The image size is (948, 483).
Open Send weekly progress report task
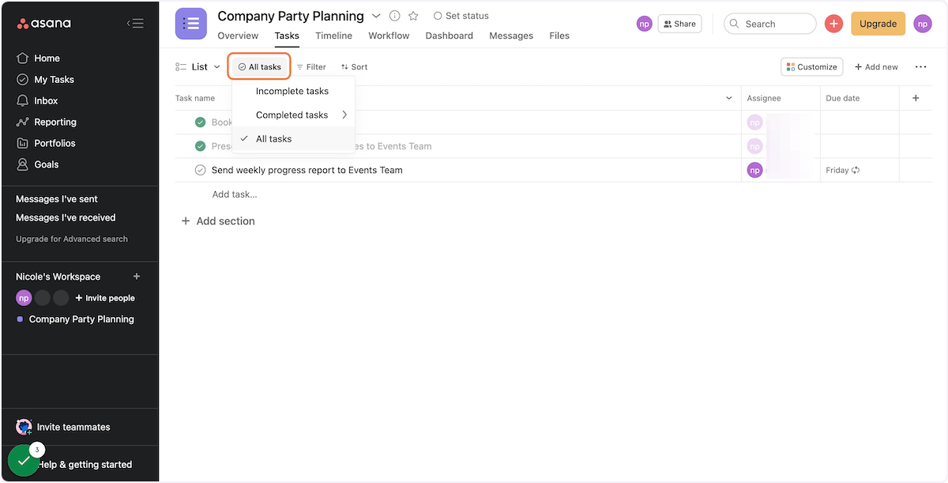pyautogui.click(x=307, y=170)
